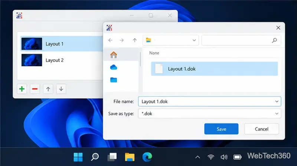Open the Save as type dropdown
This screenshot has height=166, width=297.
click(x=209, y=114)
